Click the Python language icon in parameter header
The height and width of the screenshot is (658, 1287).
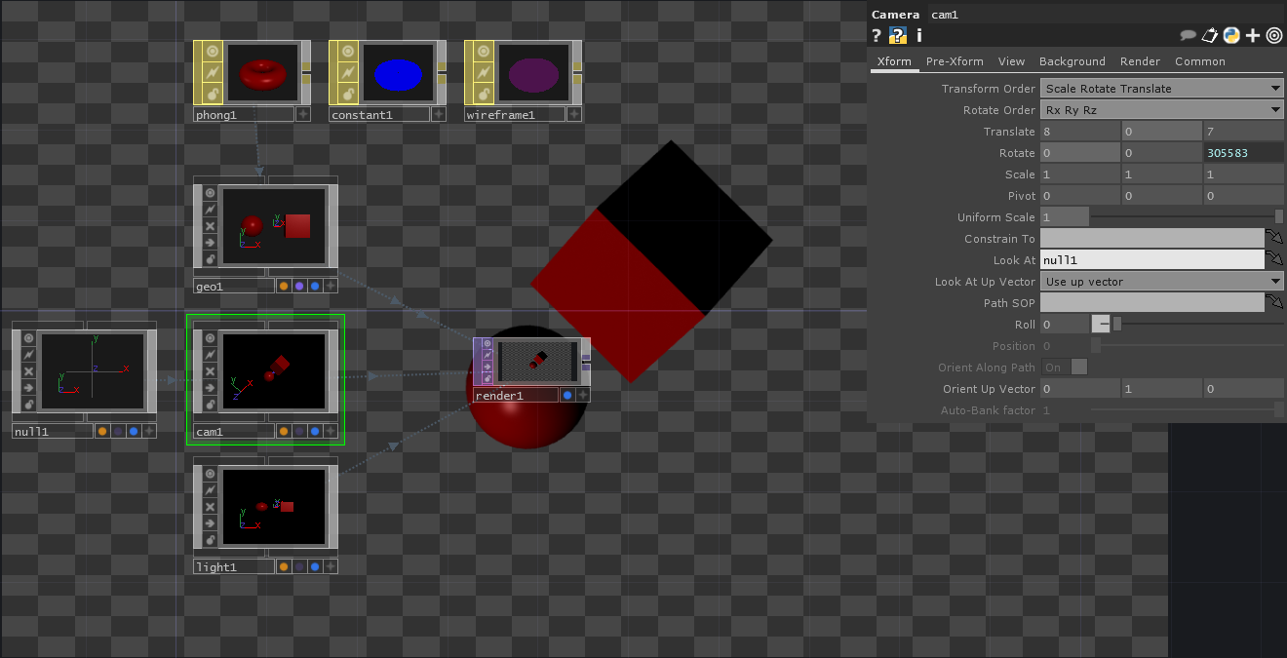pyautogui.click(x=1231, y=36)
